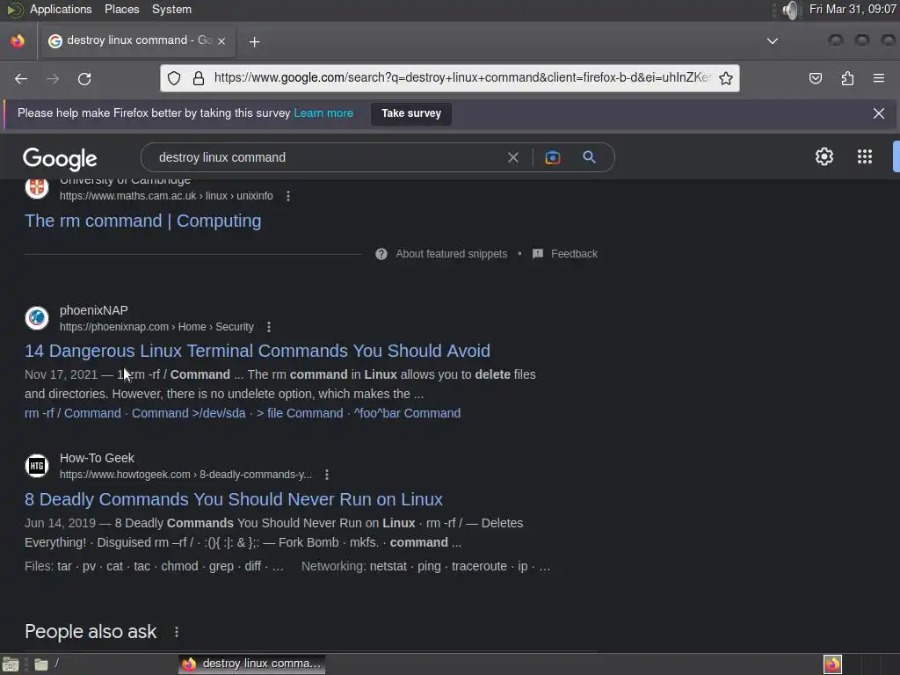Expand the list all tabs chevron
900x675 pixels.
[773, 41]
